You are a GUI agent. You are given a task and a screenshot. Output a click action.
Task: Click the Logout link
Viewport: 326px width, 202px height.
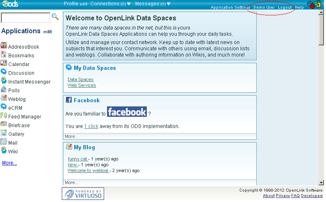(x=285, y=7)
